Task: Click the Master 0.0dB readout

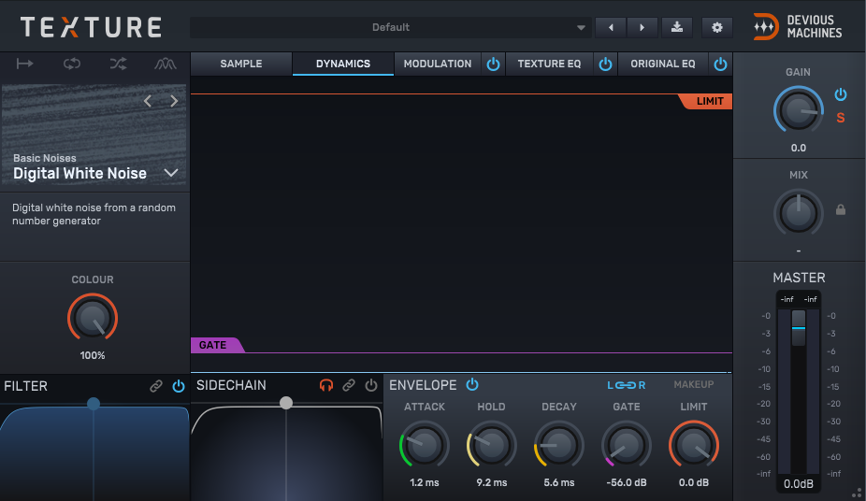Action: [799, 484]
